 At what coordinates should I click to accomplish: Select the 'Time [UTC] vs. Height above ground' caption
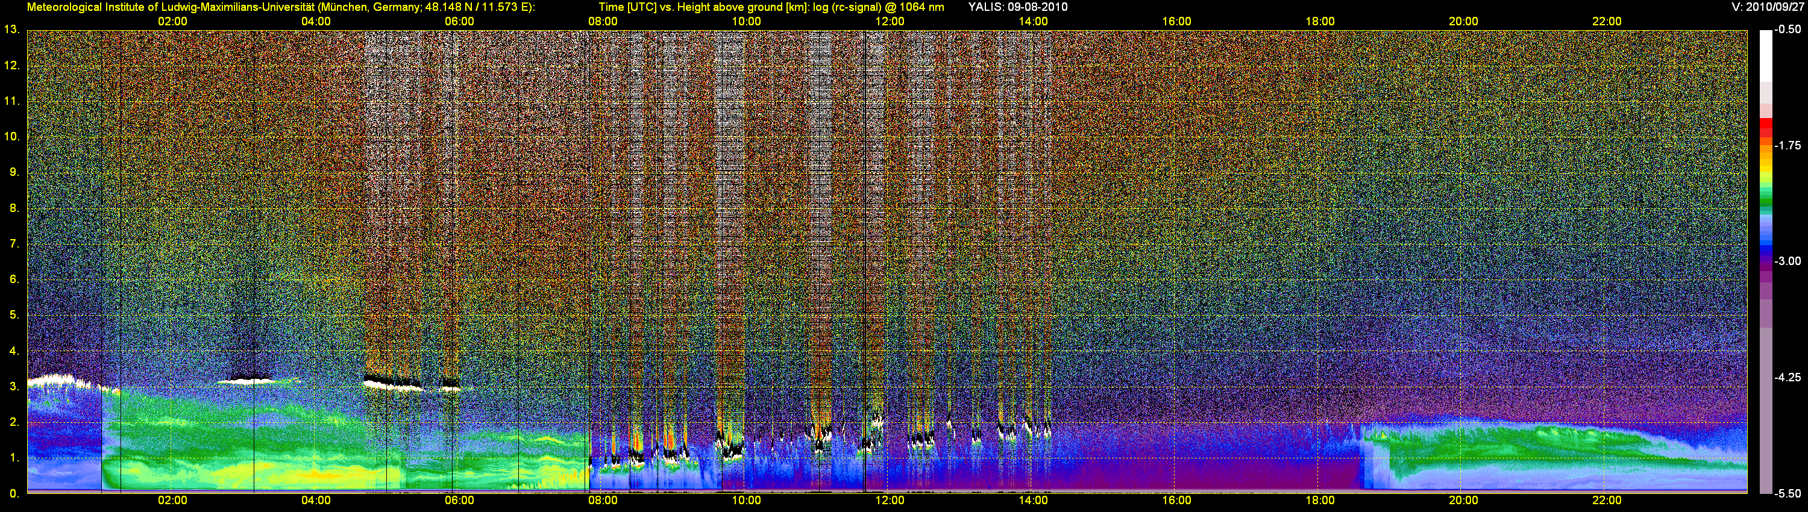point(771,7)
